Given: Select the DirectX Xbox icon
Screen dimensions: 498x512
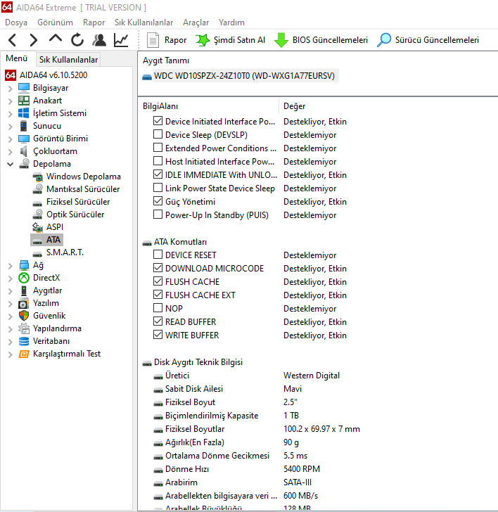Looking at the screenshot, I should click(x=24, y=278).
